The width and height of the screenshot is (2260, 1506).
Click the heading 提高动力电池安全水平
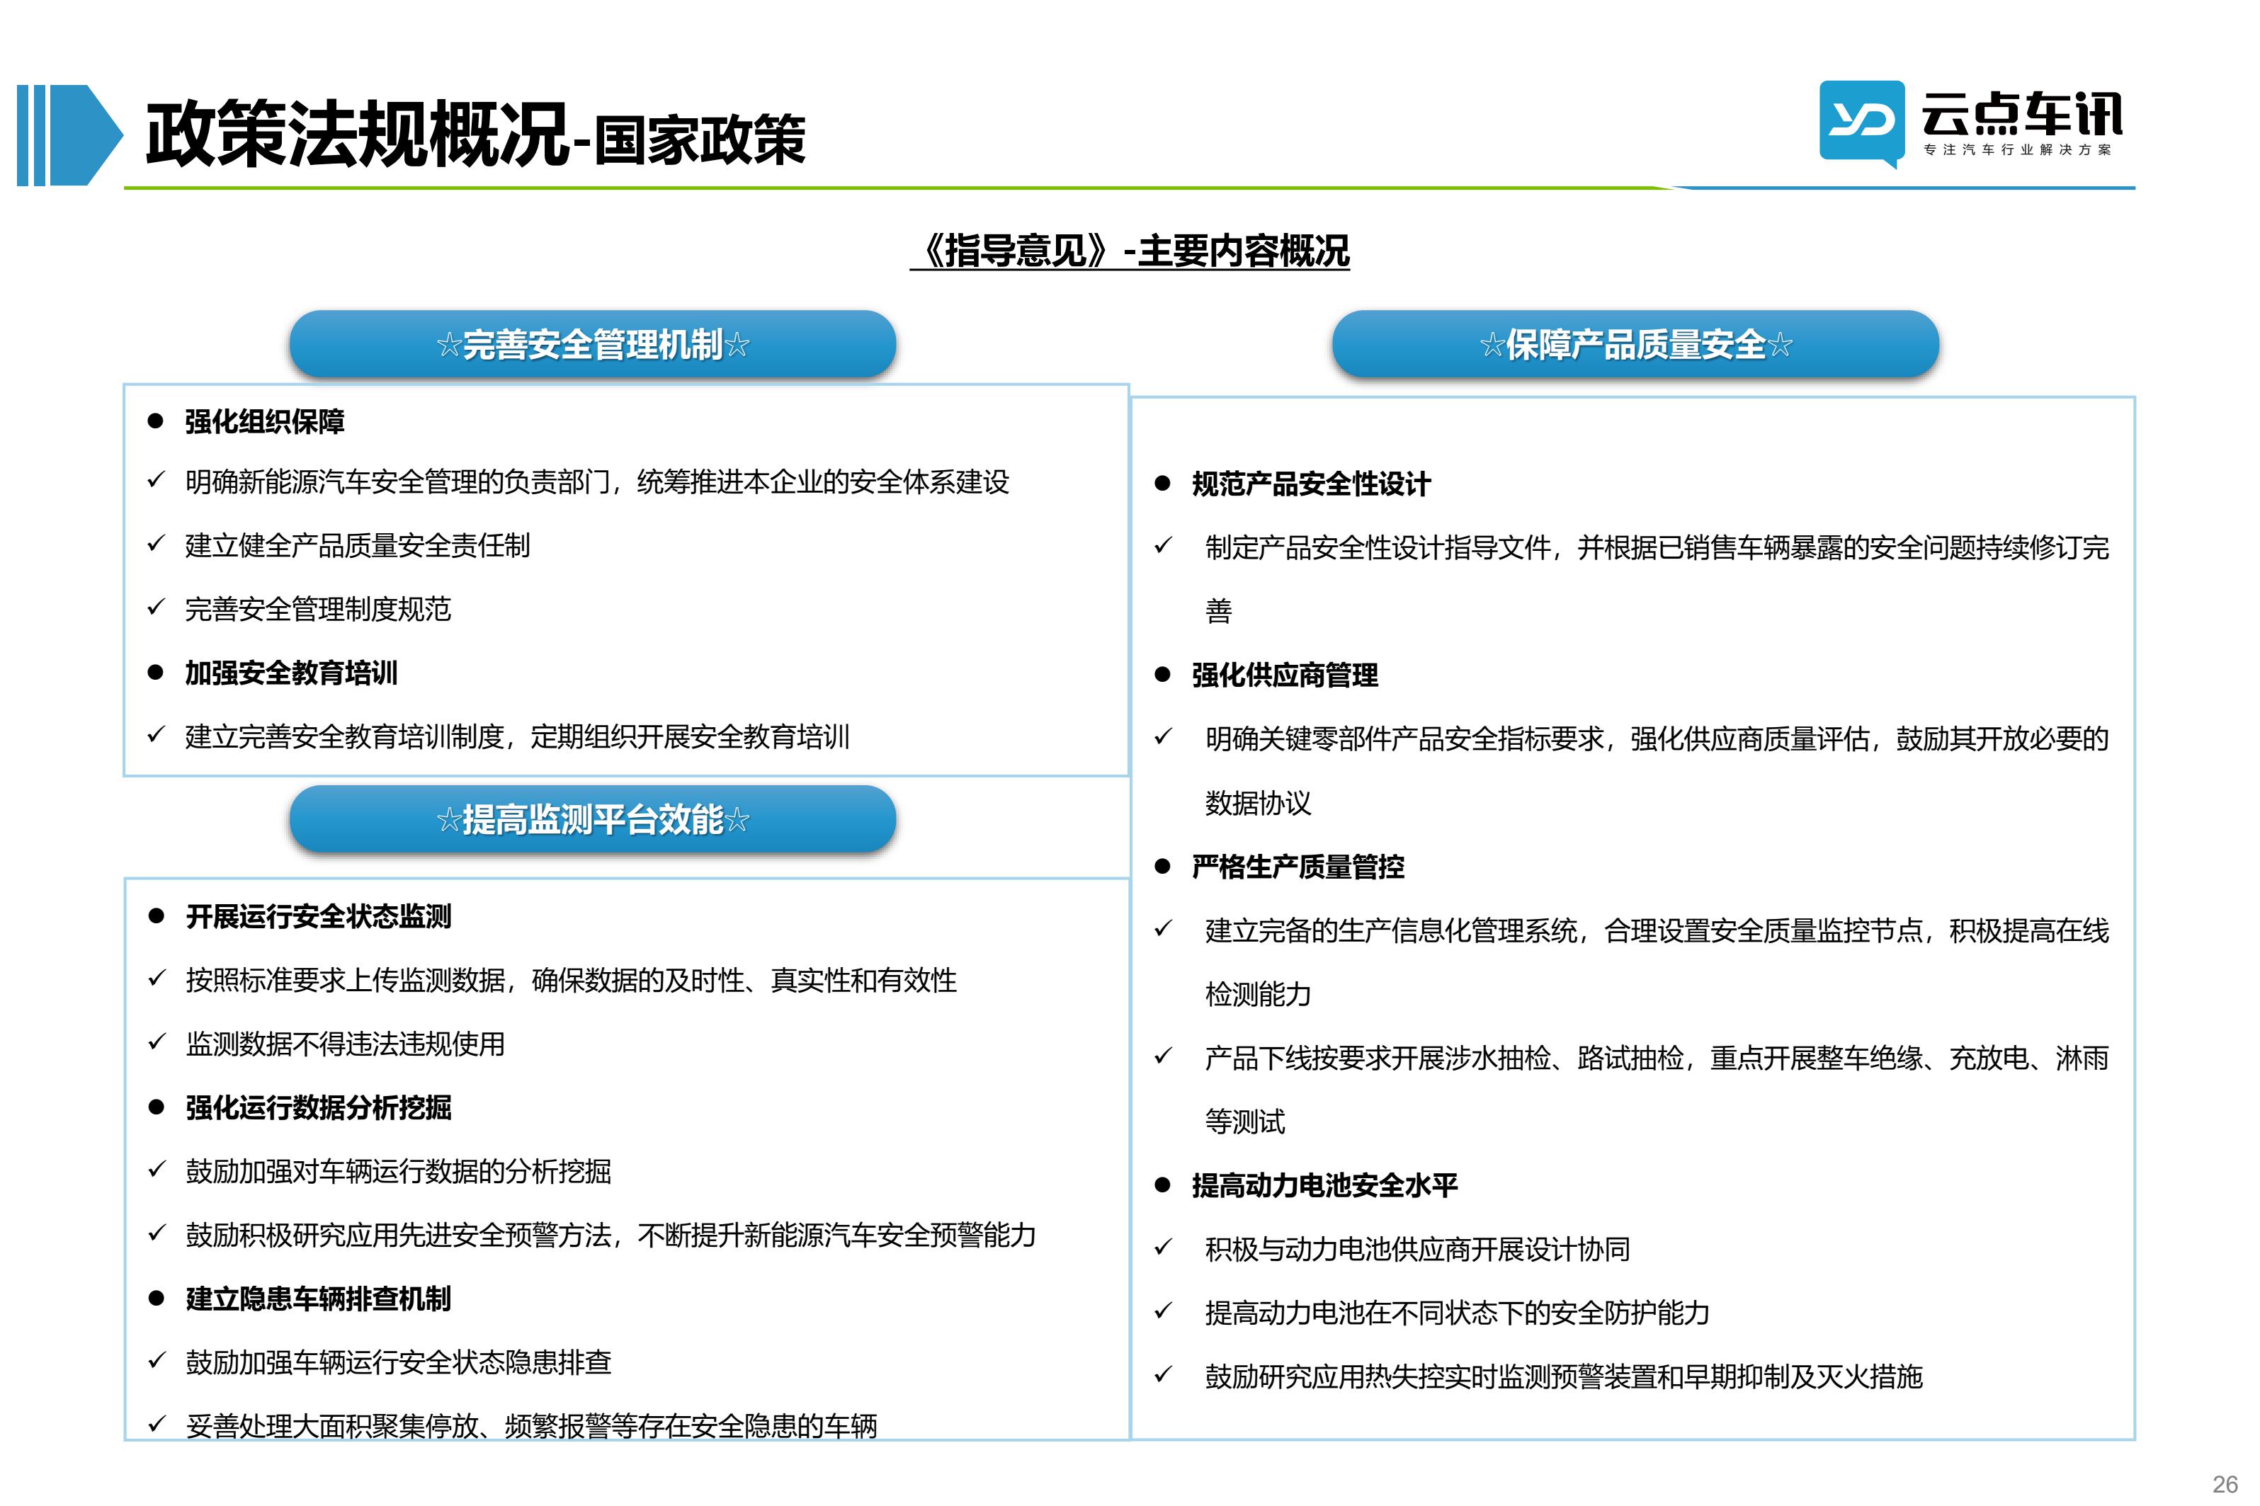coord(1324,1185)
